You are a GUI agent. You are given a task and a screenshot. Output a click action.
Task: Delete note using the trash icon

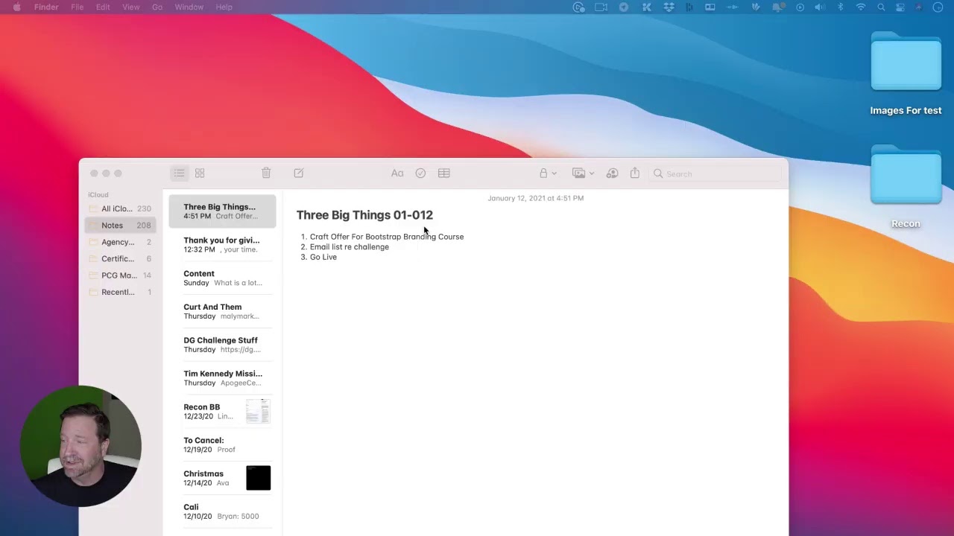click(x=266, y=173)
